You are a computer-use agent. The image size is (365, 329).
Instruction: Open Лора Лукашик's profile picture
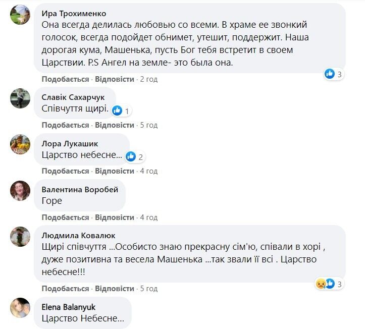pos(20,144)
